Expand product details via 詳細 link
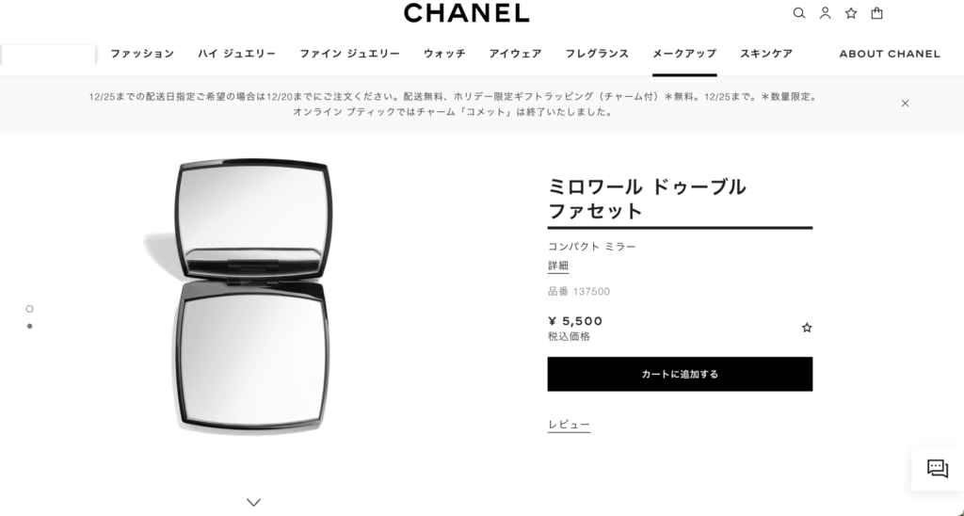This screenshot has height=516, width=964. pyautogui.click(x=558, y=266)
